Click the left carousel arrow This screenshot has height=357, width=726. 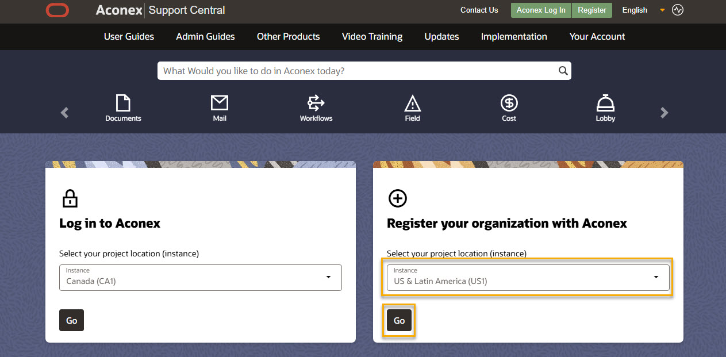64,113
